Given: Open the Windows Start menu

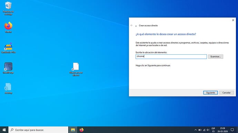Looking at the screenshot, I should [x=4, y=130].
